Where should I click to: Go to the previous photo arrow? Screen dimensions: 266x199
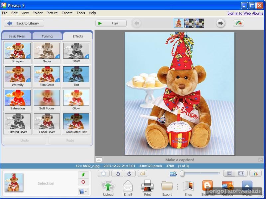pyautogui.click(x=137, y=23)
